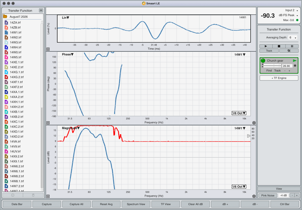Click the file icon for 14W1.trf
The height and width of the screenshot is (210, 302).
6,32
